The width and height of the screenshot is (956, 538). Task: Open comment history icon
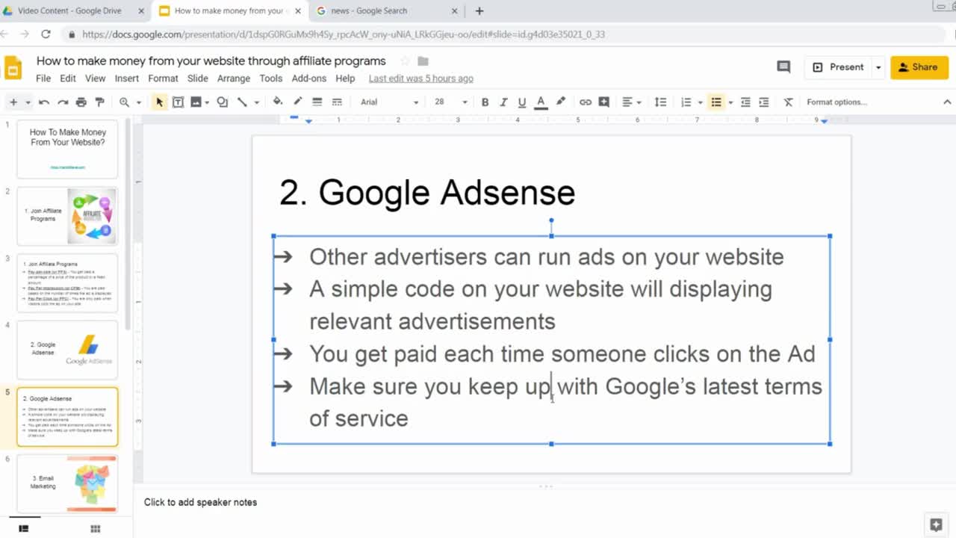coord(783,67)
